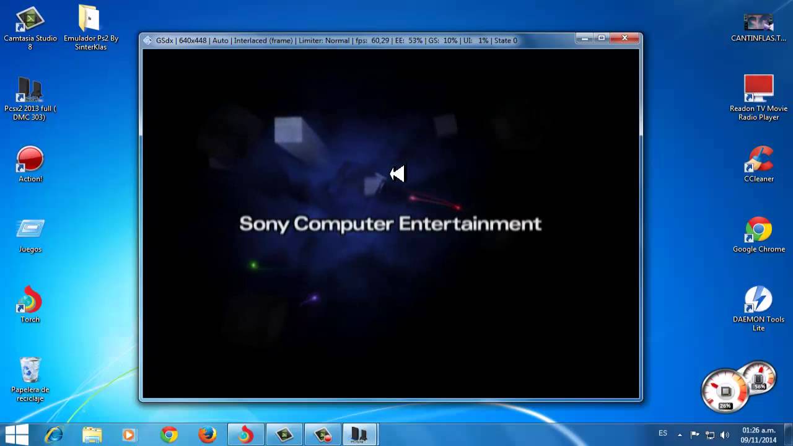Open the Action Center flag icon
793x446 pixels.
click(694, 435)
